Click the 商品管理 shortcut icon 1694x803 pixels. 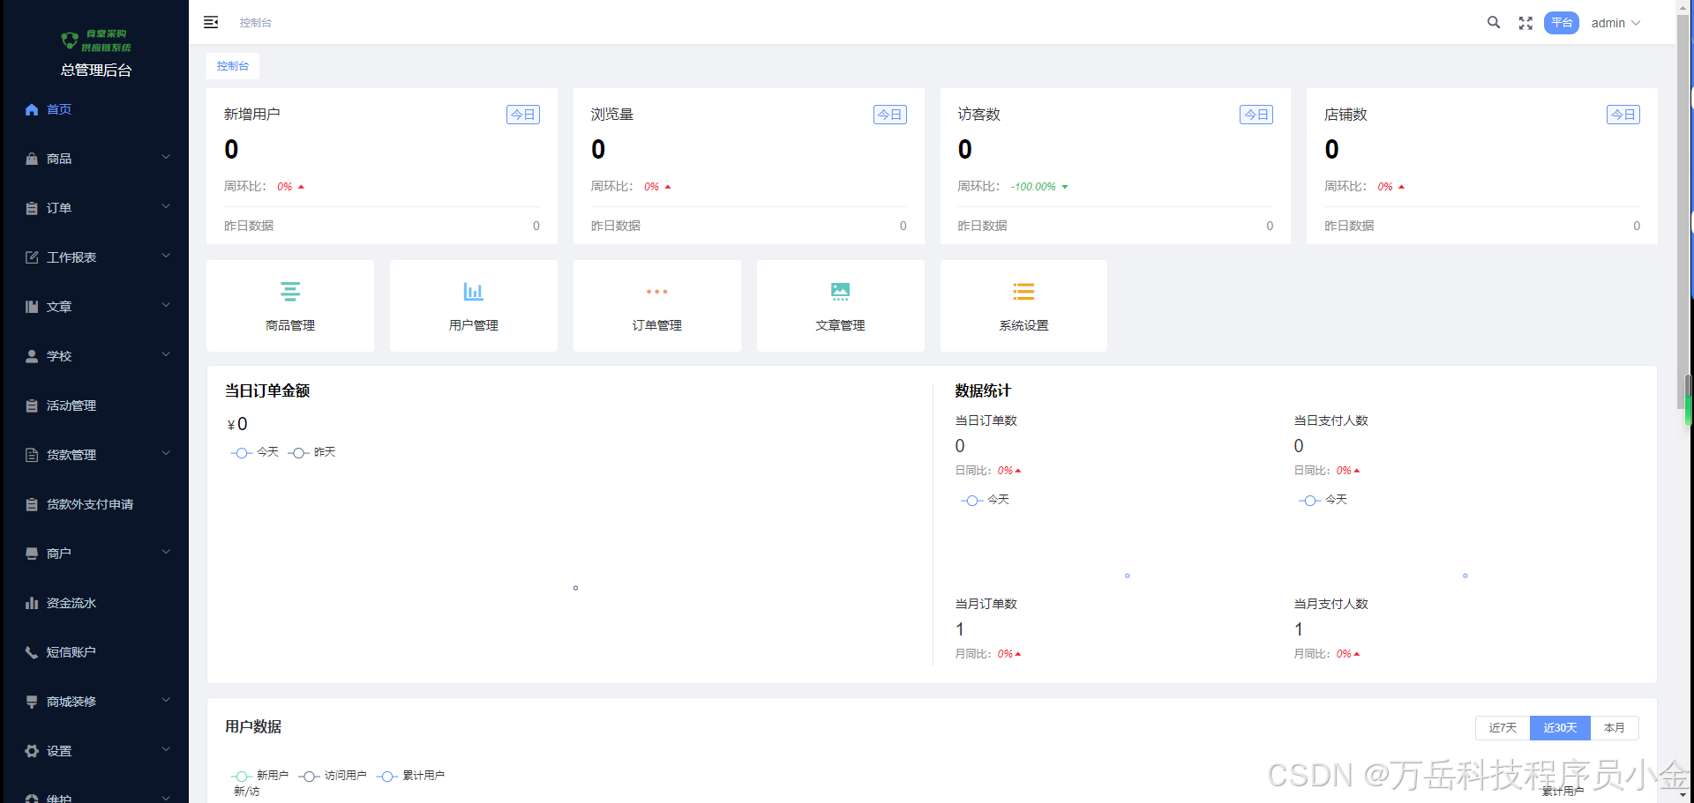coord(290,291)
